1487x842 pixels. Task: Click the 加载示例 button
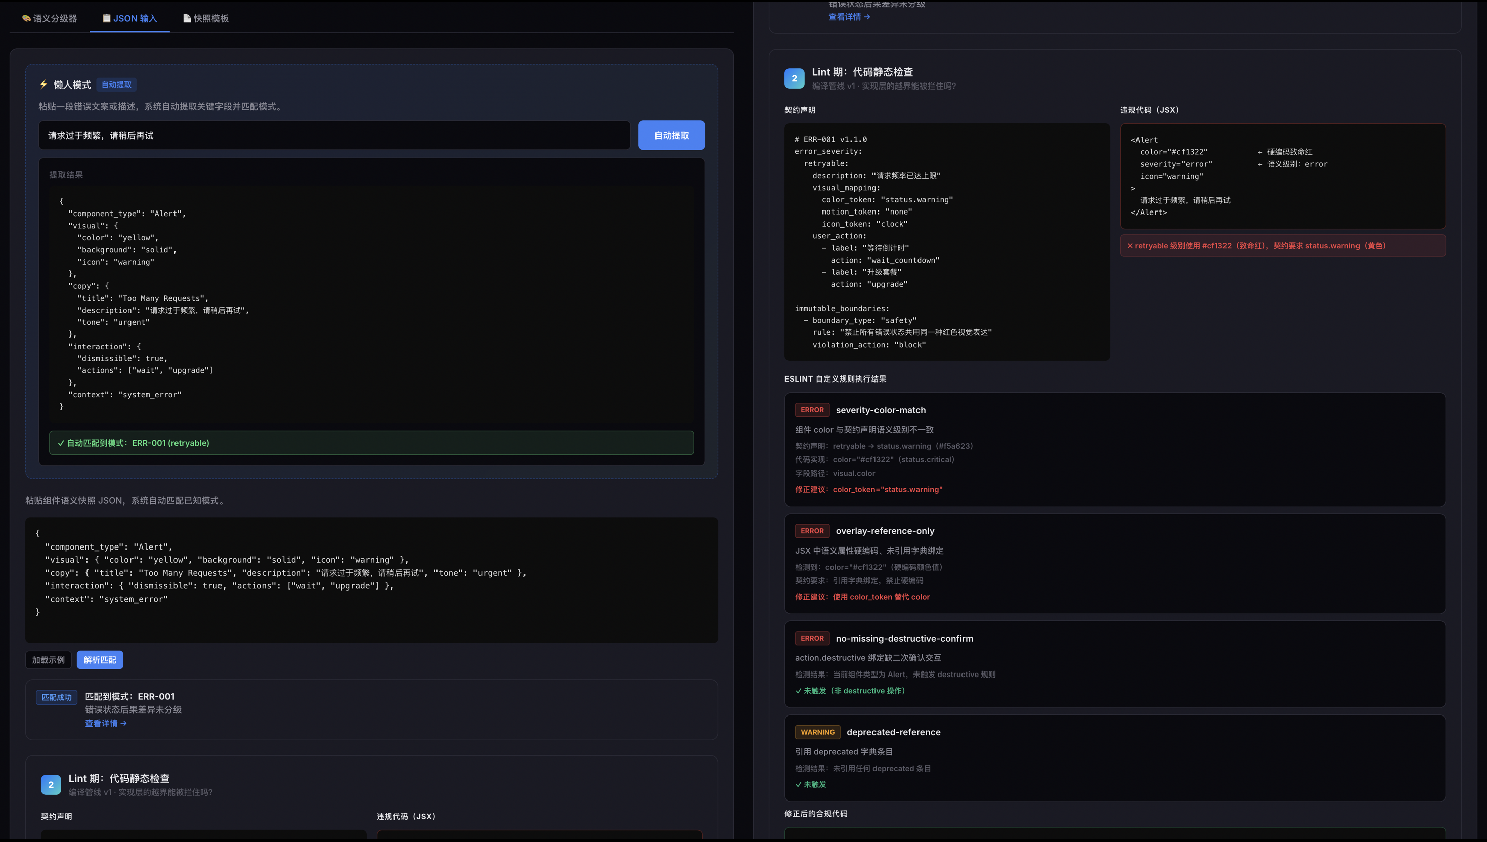click(49, 660)
